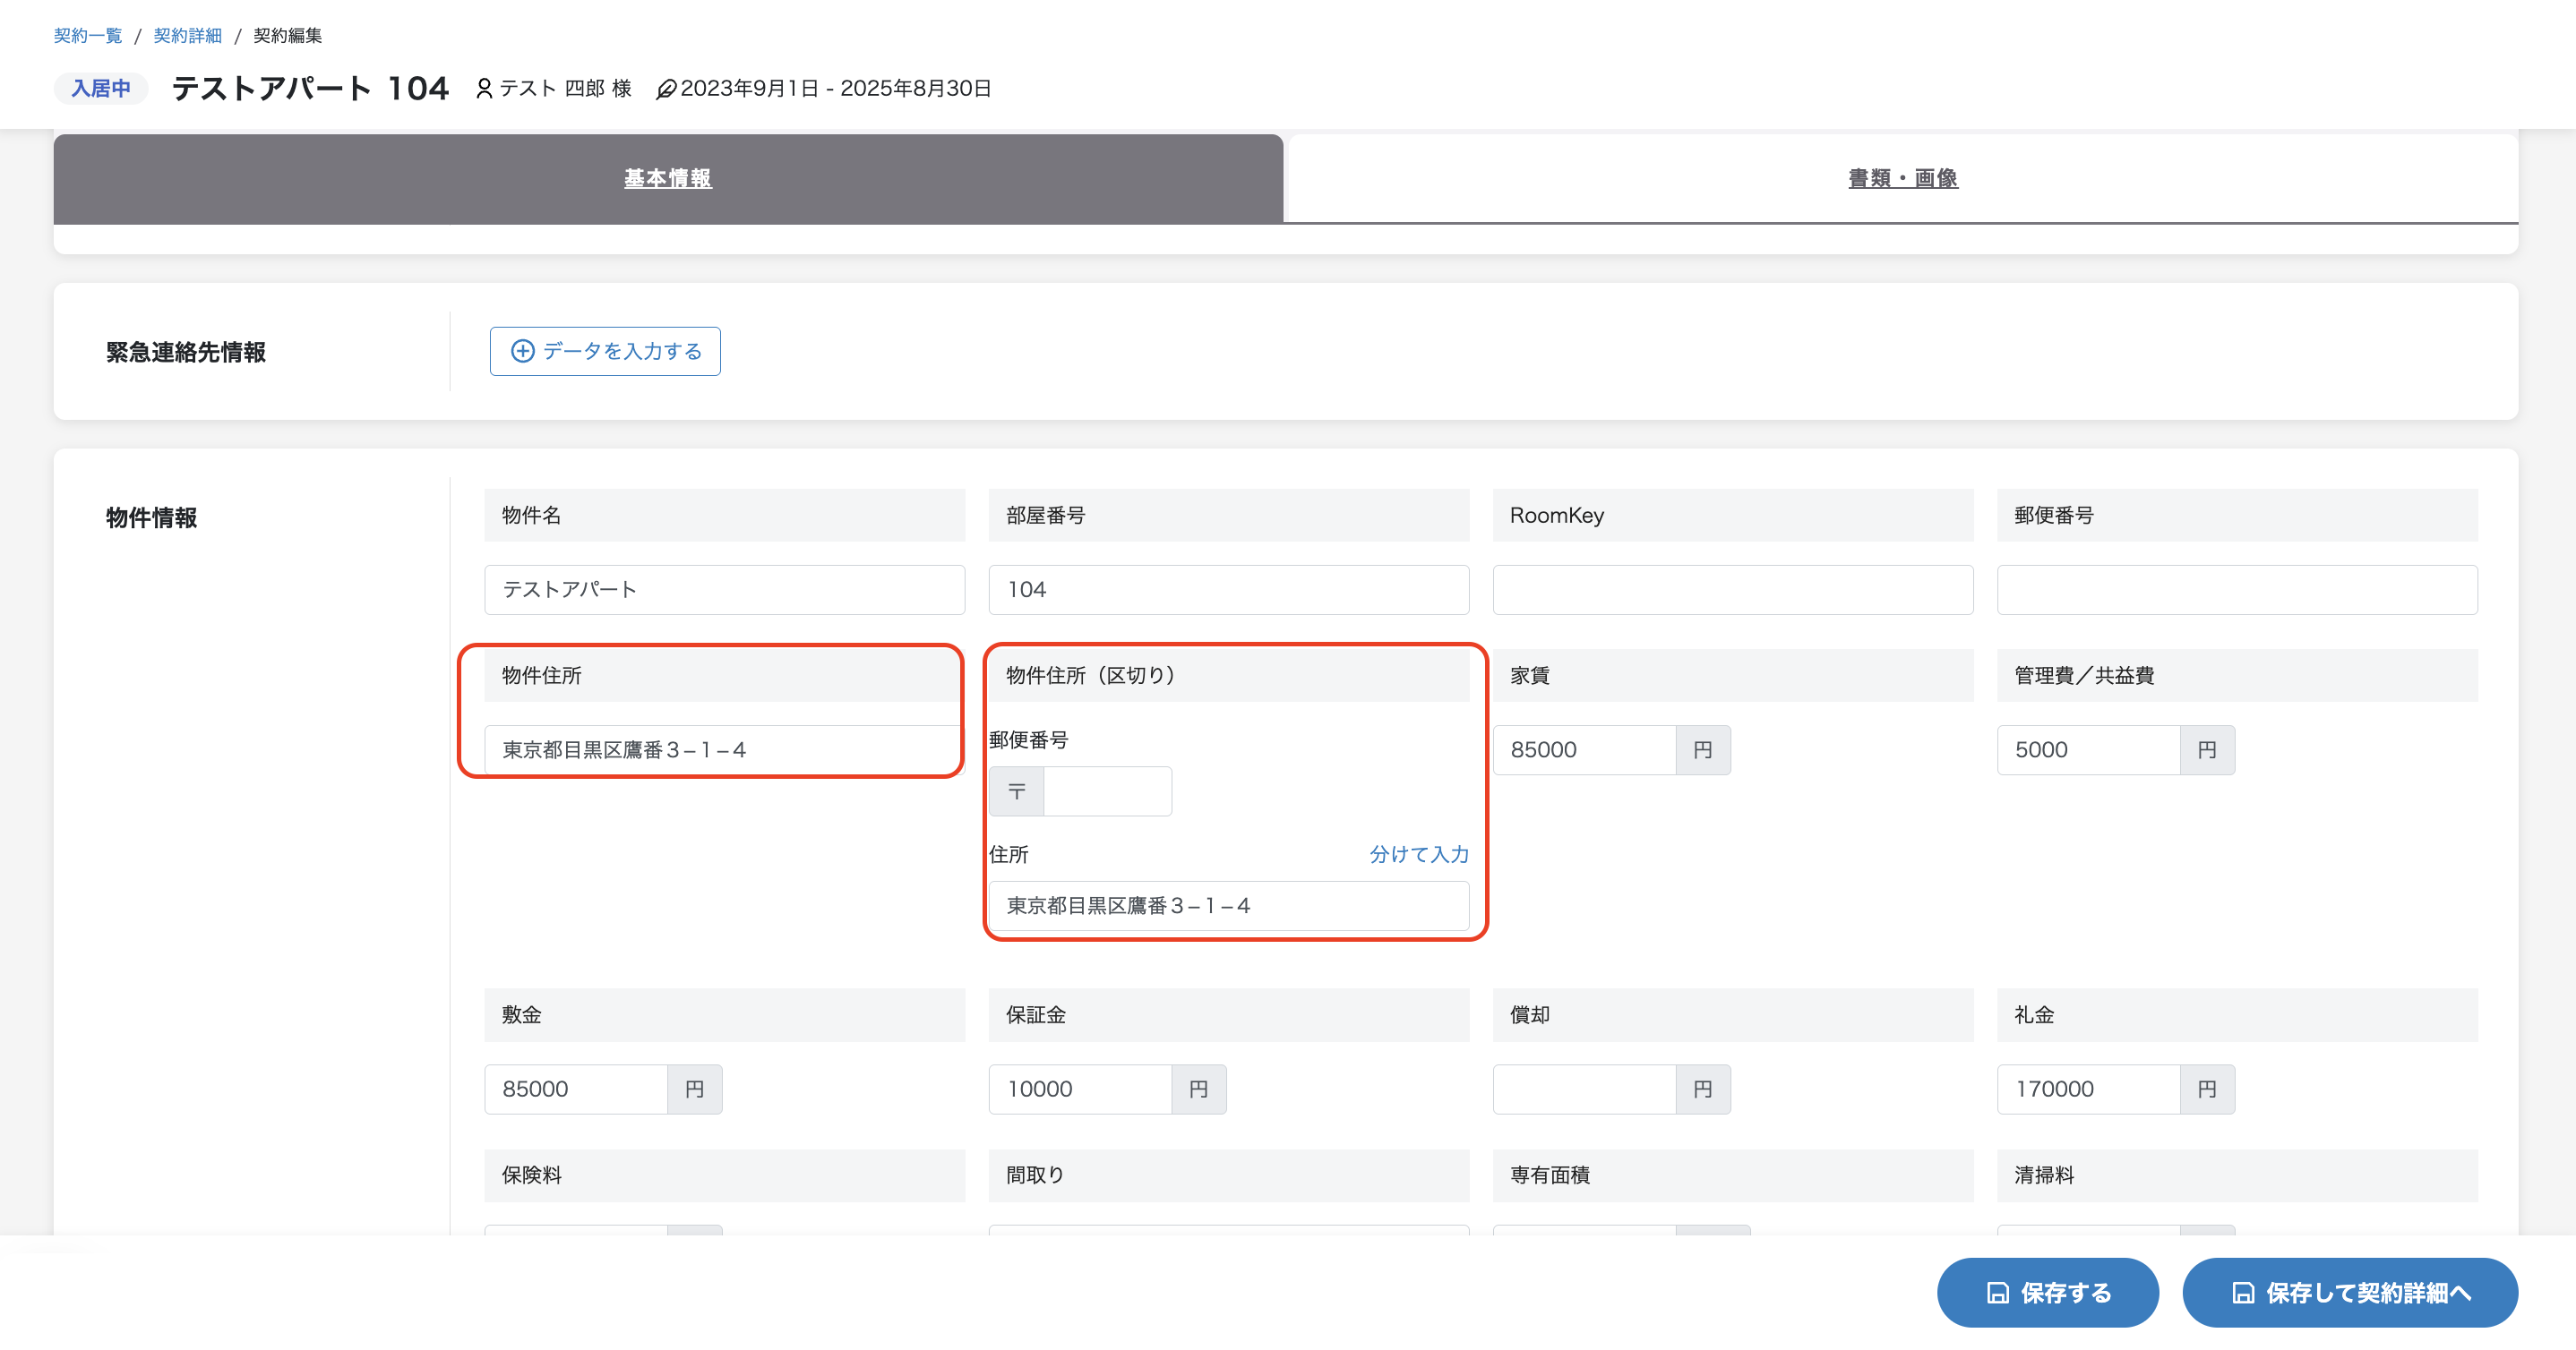Click the 清掃料 field label
2576x1350 pixels.
2044,1175
